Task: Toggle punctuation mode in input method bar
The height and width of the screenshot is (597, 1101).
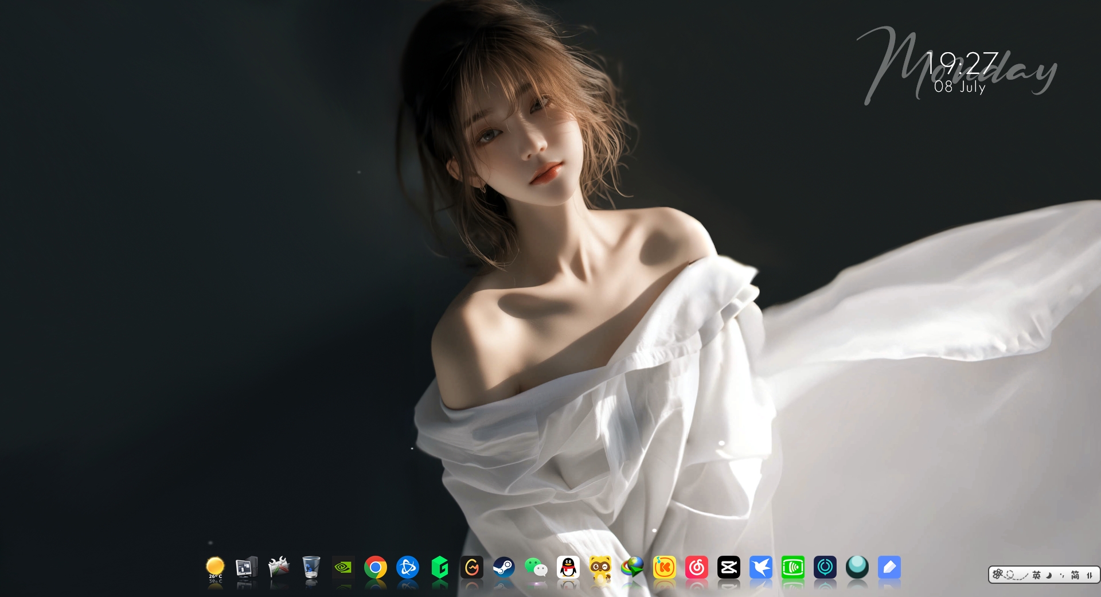Action: 1061,575
